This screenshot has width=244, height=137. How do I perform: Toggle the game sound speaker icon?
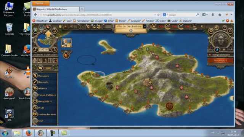(217, 27)
